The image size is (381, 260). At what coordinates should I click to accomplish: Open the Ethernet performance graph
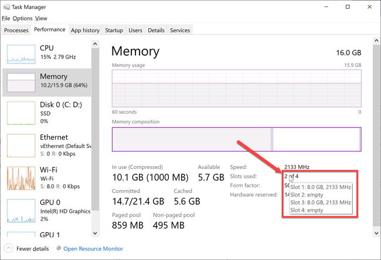tap(21, 146)
